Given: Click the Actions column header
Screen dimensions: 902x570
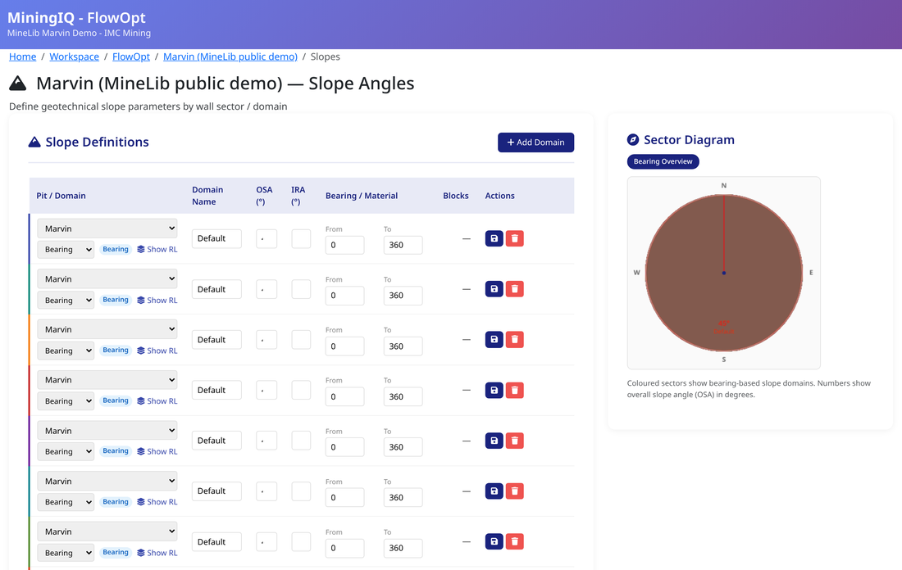Looking at the screenshot, I should pos(499,196).
